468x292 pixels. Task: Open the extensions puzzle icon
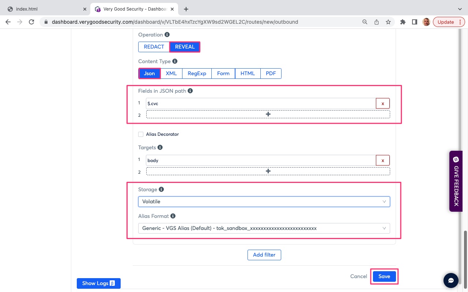point(403,22)
